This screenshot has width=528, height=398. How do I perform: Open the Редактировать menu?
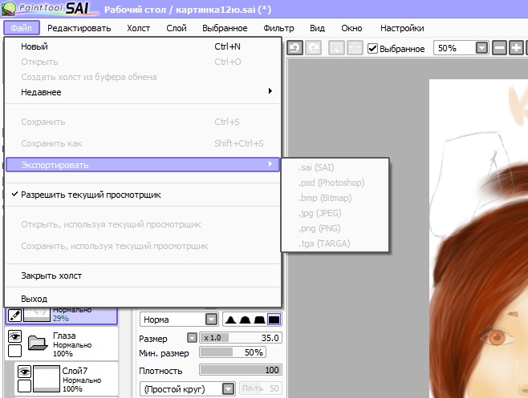pos(79,28)
